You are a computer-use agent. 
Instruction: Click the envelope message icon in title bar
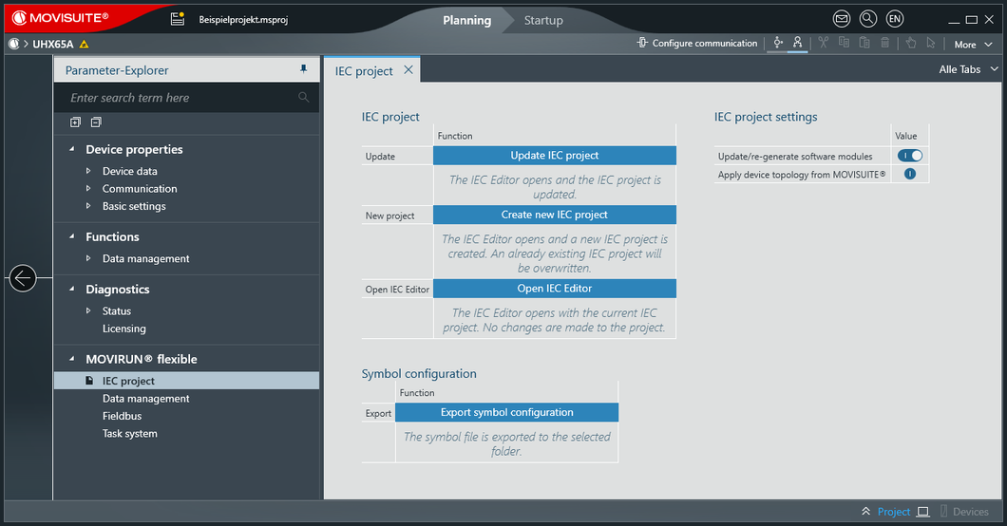coord(842,19)
